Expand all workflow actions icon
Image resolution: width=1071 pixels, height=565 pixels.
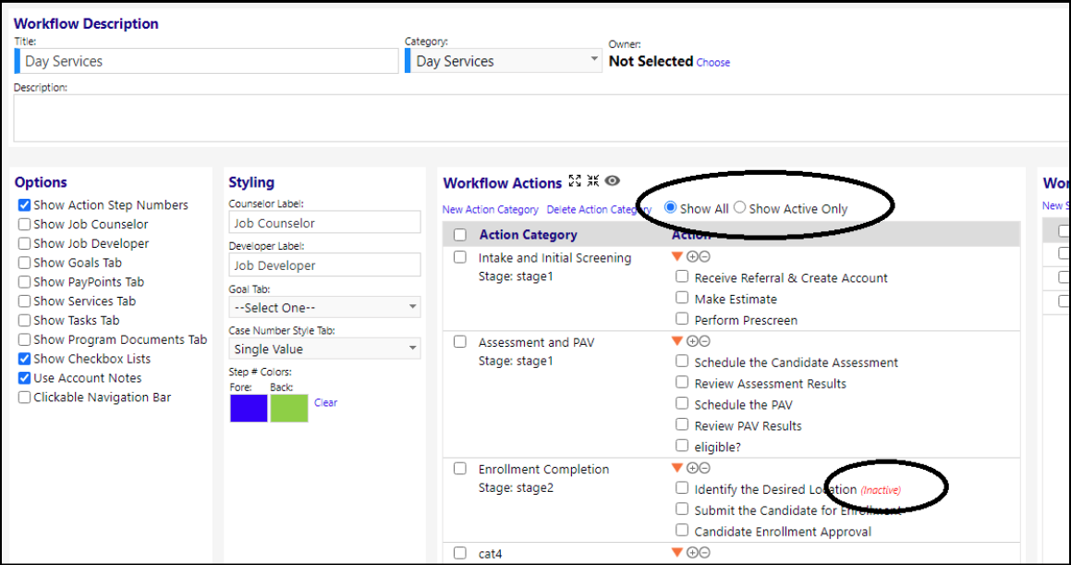click(575, 181)
